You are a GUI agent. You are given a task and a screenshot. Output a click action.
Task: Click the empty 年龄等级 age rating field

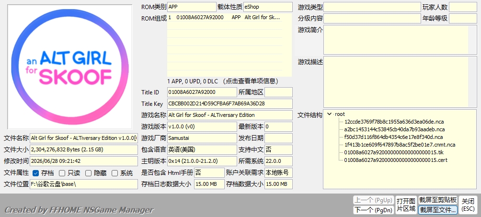tap(463, 18)
